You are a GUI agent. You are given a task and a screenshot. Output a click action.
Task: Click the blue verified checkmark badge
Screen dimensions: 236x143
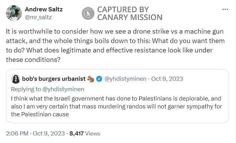99,79
